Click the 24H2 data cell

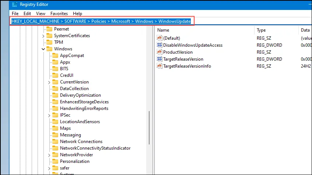tap(306, 66)
